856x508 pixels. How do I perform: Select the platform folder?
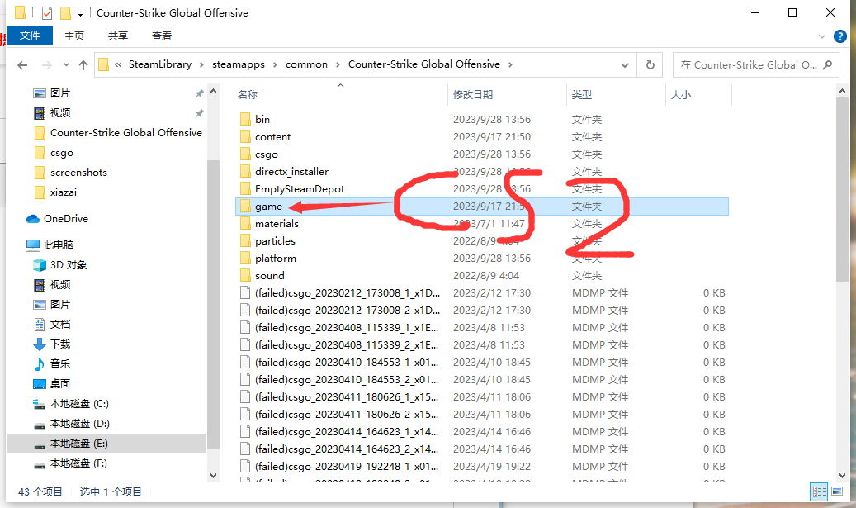coord(275,259)
